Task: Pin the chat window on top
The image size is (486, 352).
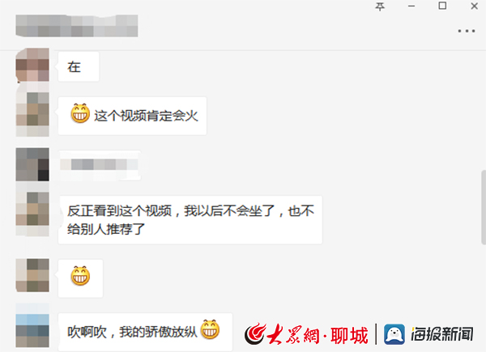Action: [380, 6]
